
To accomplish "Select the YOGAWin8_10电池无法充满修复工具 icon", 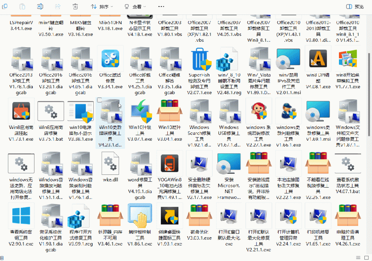I will point(169,163).
